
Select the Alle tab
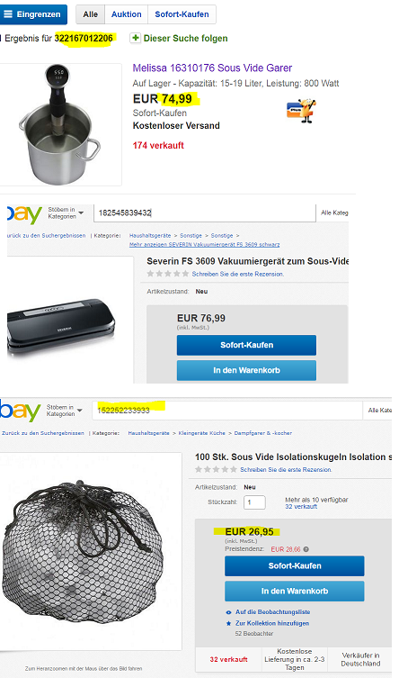pos(90,14)
